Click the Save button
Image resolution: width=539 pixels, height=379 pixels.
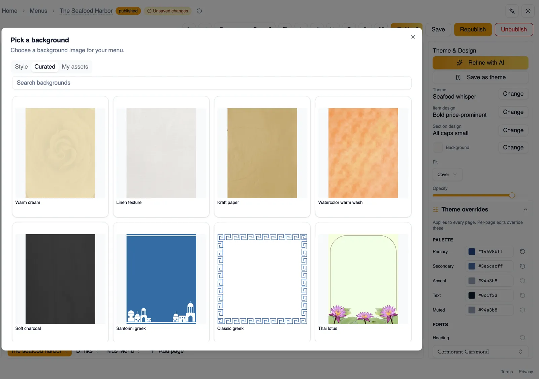438,29
